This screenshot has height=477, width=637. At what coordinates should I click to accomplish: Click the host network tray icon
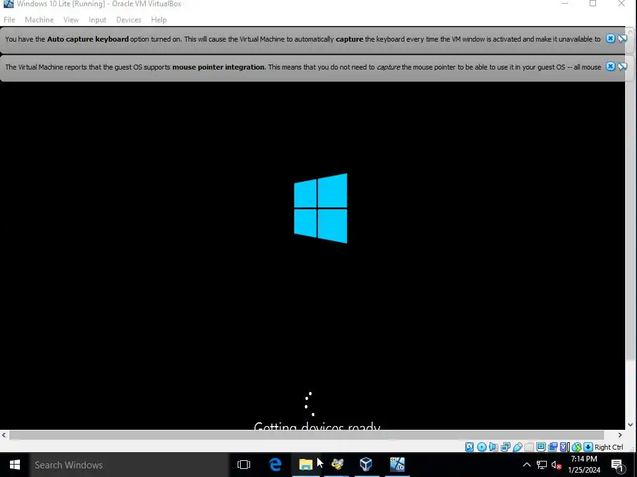tap(542, 465)
